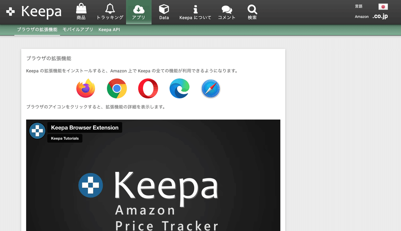Select the Data cube icon
The image size is (401, 231).
tap(164, 10)
